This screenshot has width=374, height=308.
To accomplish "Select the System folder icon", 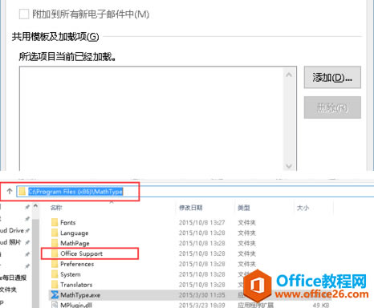I will pos(55,274).
